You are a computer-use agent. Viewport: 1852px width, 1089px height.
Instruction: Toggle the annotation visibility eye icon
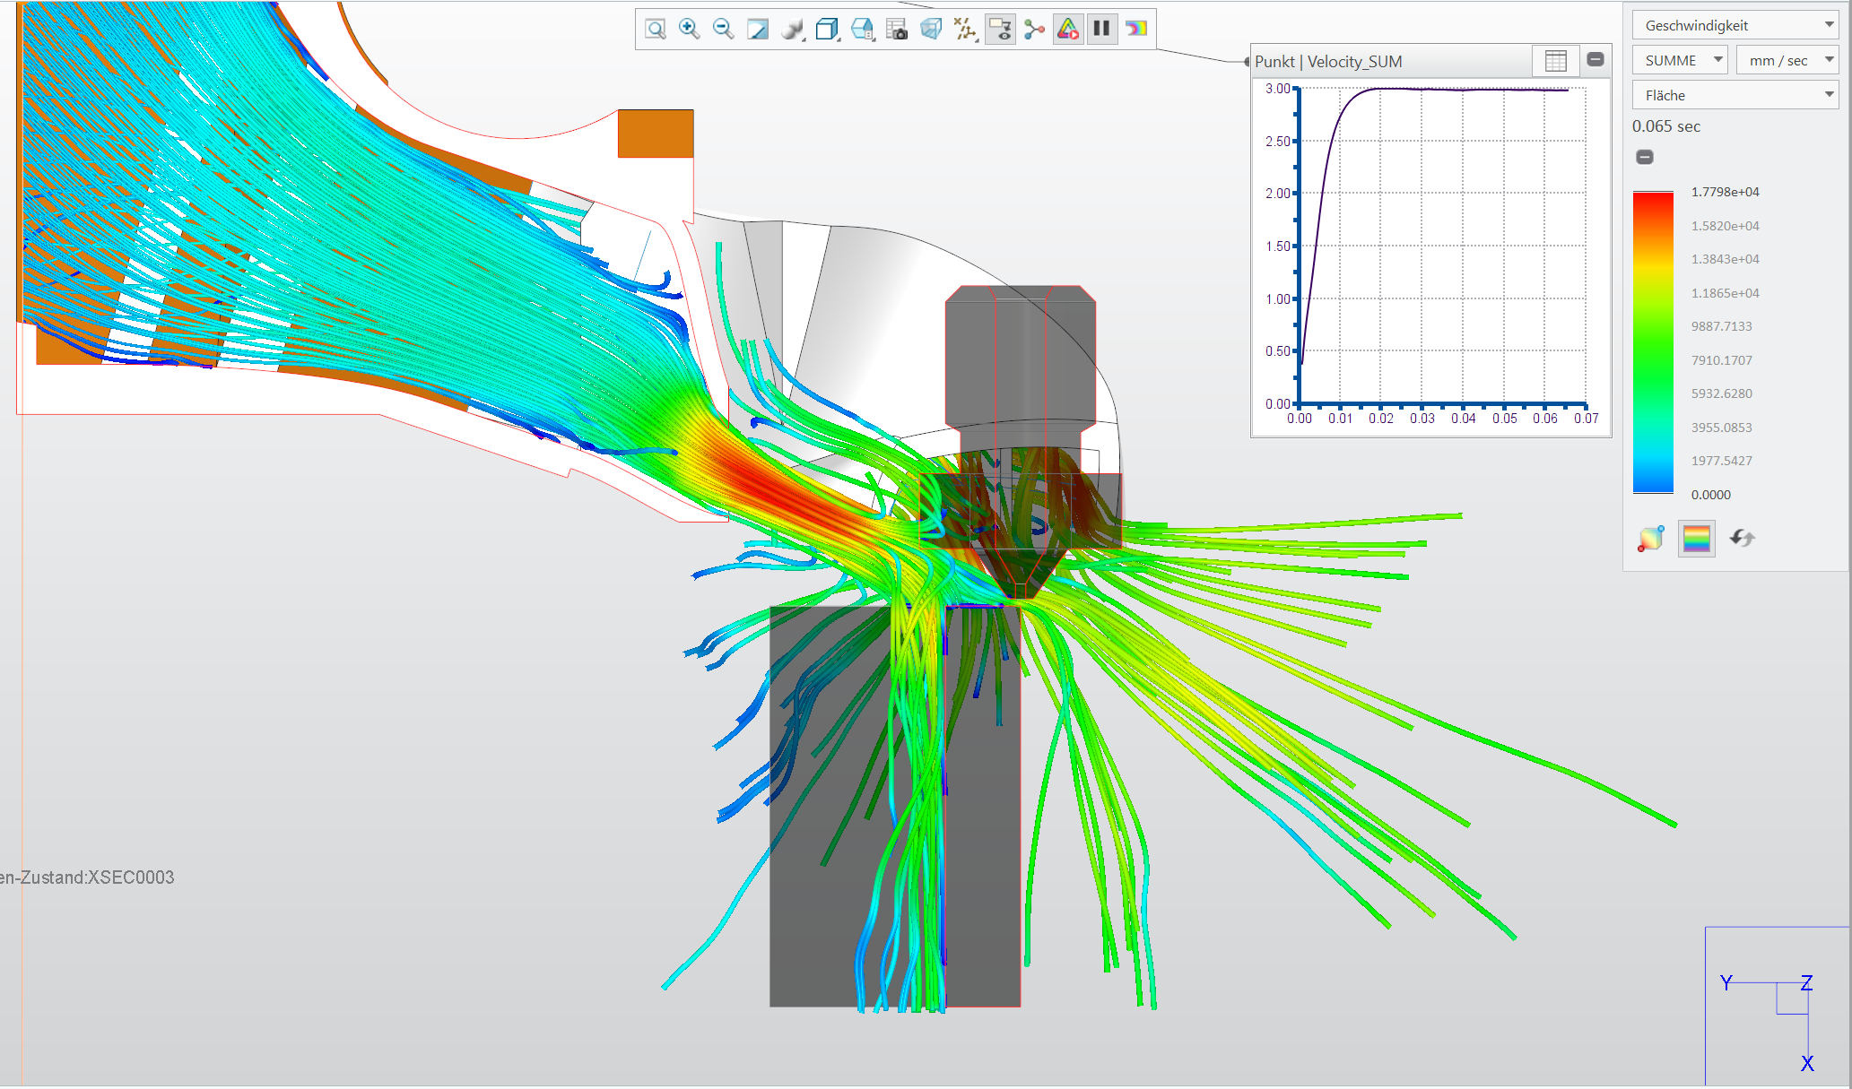pos(1000,28)
